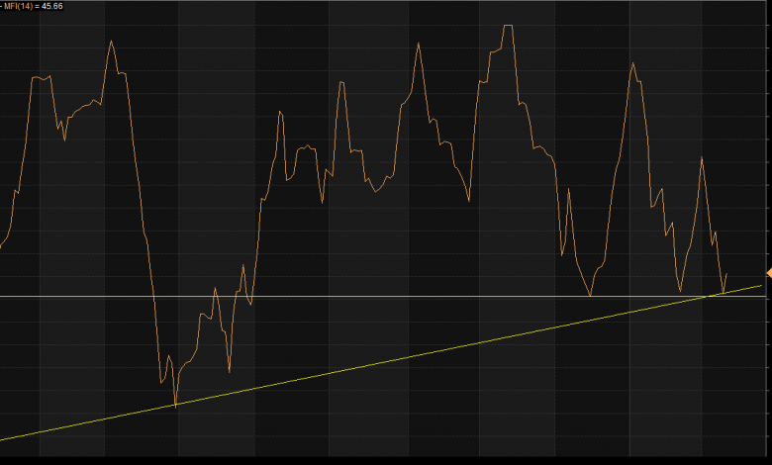Select the orange current-value marker on right axis
772x465 pixels.
point(768,272)
